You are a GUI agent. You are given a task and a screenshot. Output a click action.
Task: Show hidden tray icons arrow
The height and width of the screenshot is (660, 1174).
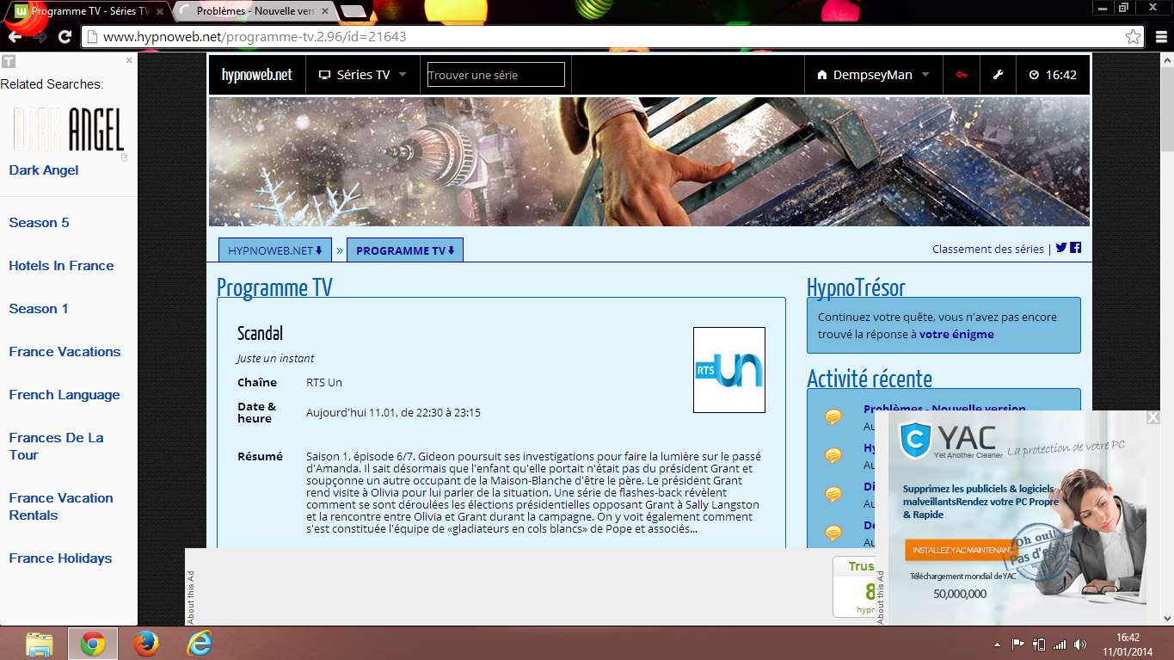[x=998, y=645]
